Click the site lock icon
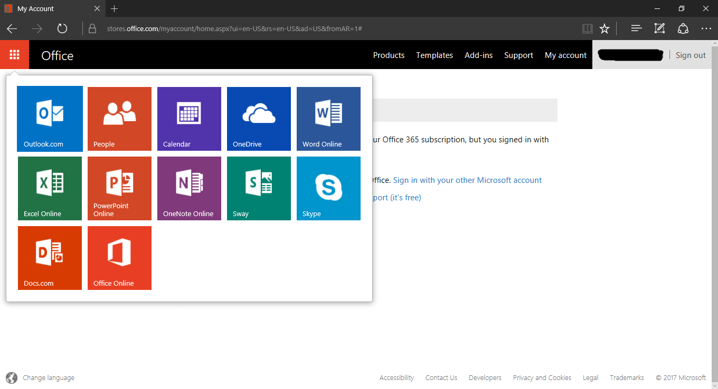Viewport: 718px width, 389px height. click(92, 29)
